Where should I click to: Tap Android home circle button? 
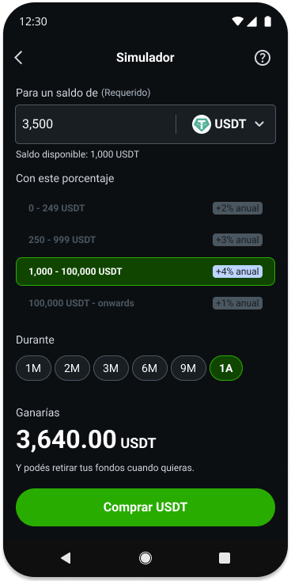(x=145, y=558)
